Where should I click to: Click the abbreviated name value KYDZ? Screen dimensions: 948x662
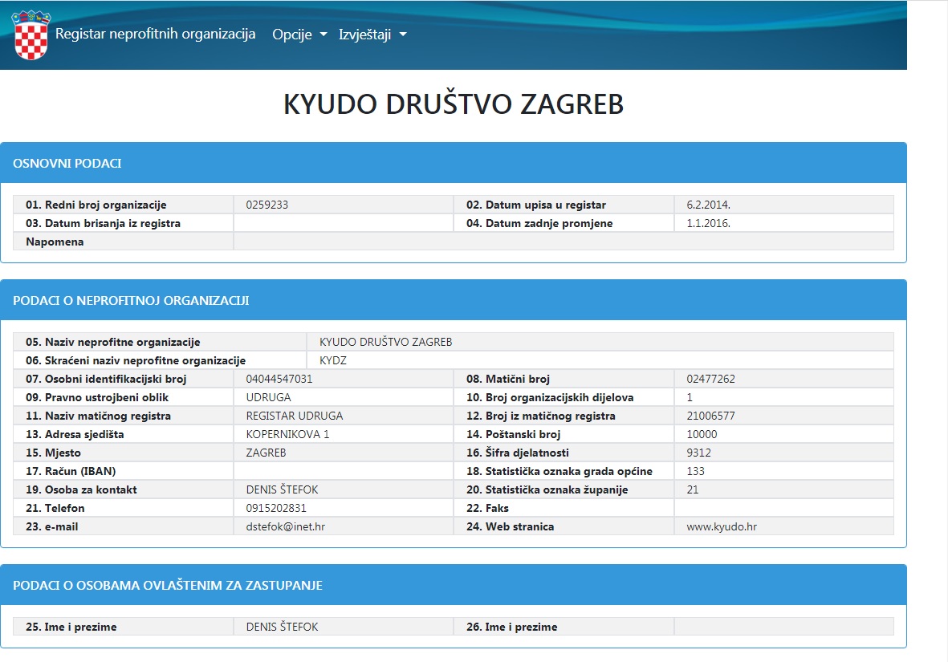333,360
